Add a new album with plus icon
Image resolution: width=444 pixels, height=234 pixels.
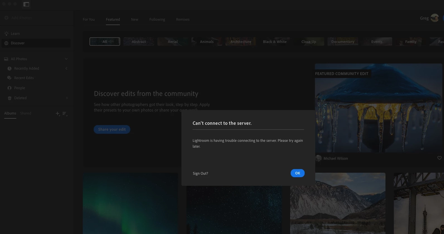coord(58,113)
